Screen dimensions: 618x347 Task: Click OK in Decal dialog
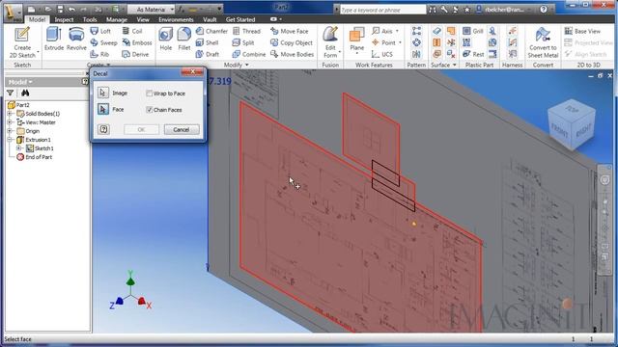click(141, 129)
